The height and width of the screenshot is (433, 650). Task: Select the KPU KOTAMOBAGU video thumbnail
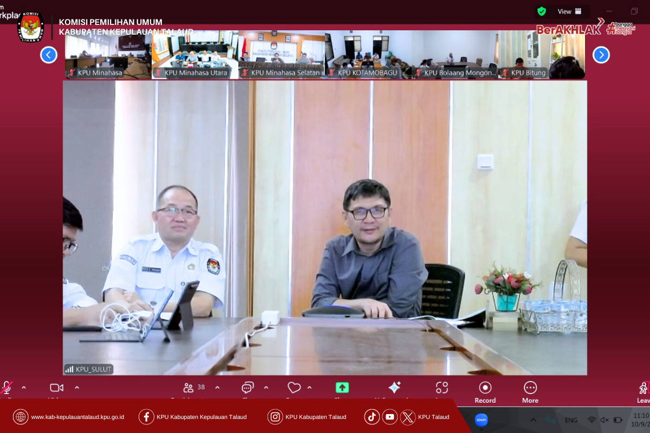coord(368,55)
